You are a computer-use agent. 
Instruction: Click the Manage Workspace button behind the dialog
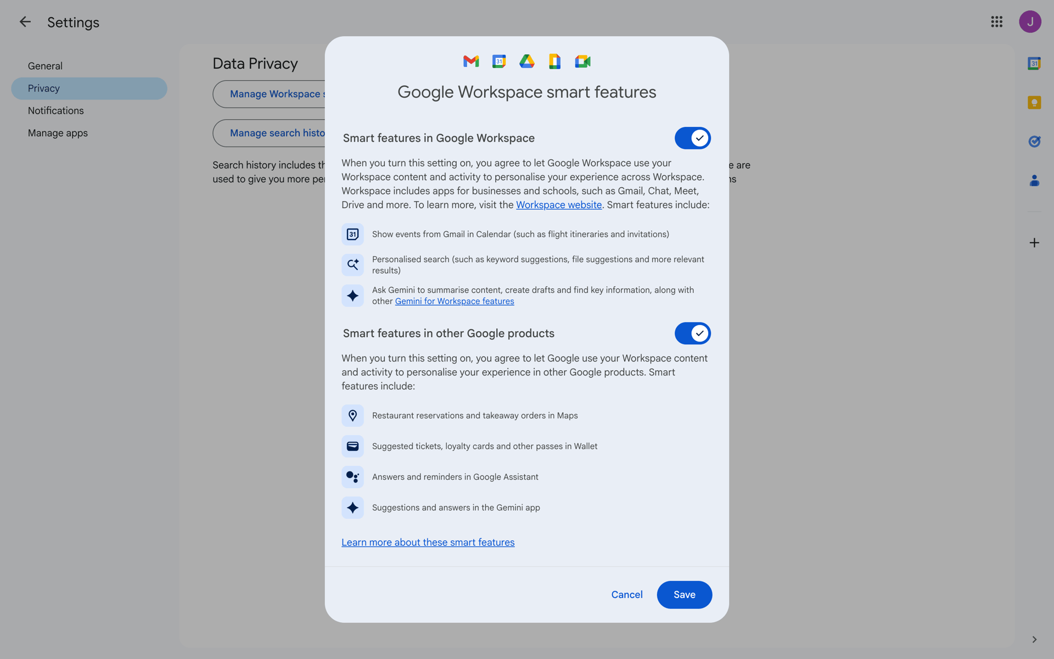click(269, 94)
